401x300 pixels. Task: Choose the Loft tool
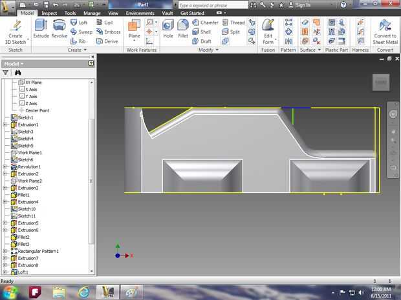(x=79, y=23)
